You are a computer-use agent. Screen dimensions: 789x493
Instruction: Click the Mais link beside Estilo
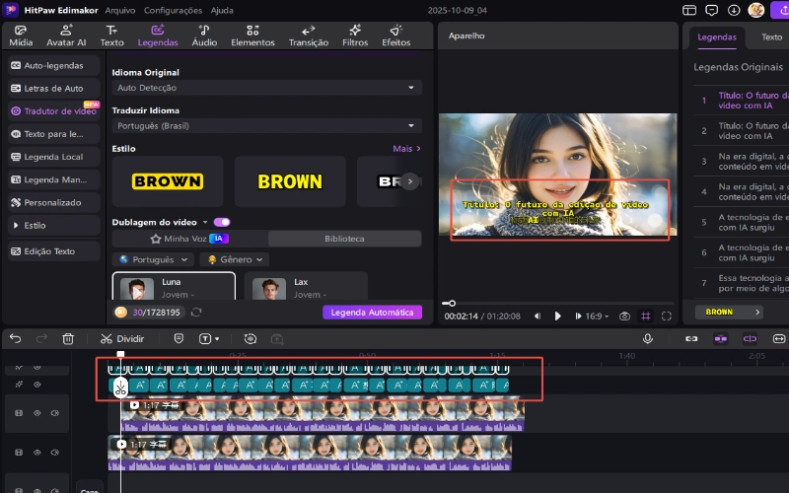pos(406,149)
